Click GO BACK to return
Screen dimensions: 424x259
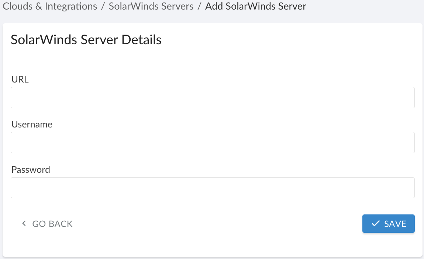pos(52,224)
